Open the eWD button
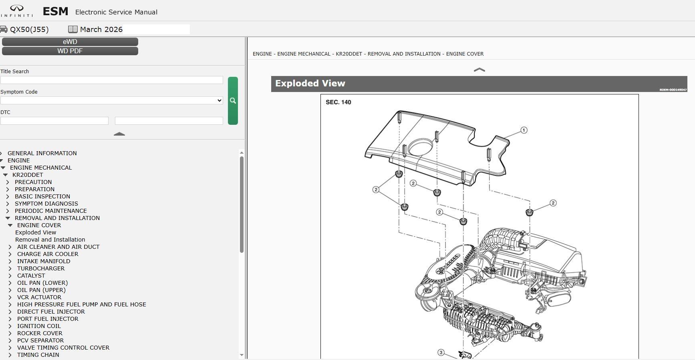 pyautogui.click(x=70, y=42)
